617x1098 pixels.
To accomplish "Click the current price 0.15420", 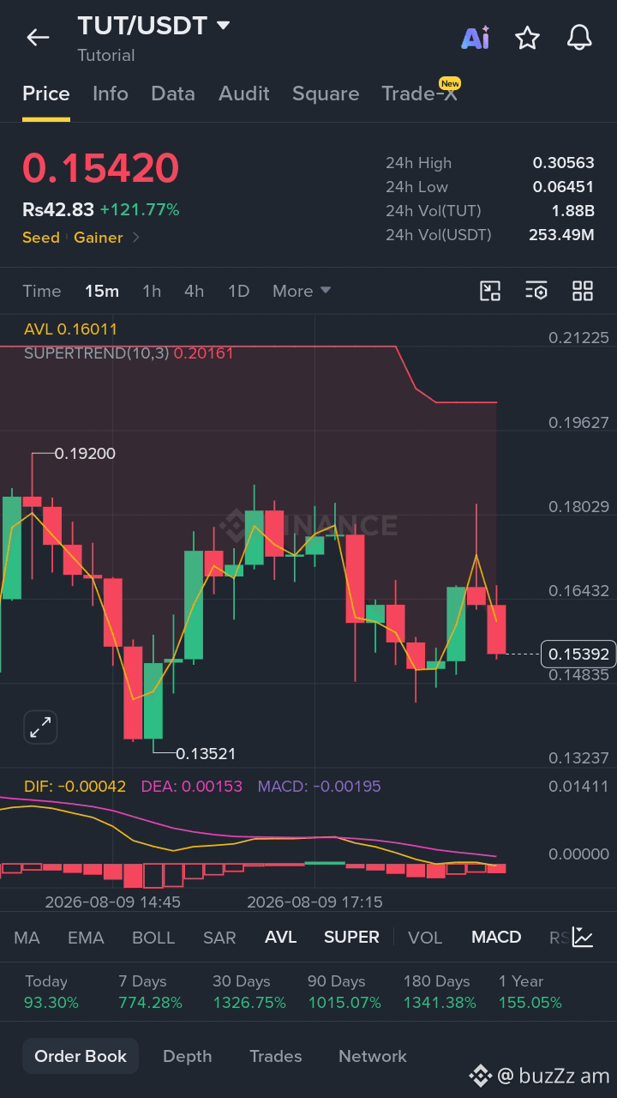I will pyautogui.click(x=100, y=167).
